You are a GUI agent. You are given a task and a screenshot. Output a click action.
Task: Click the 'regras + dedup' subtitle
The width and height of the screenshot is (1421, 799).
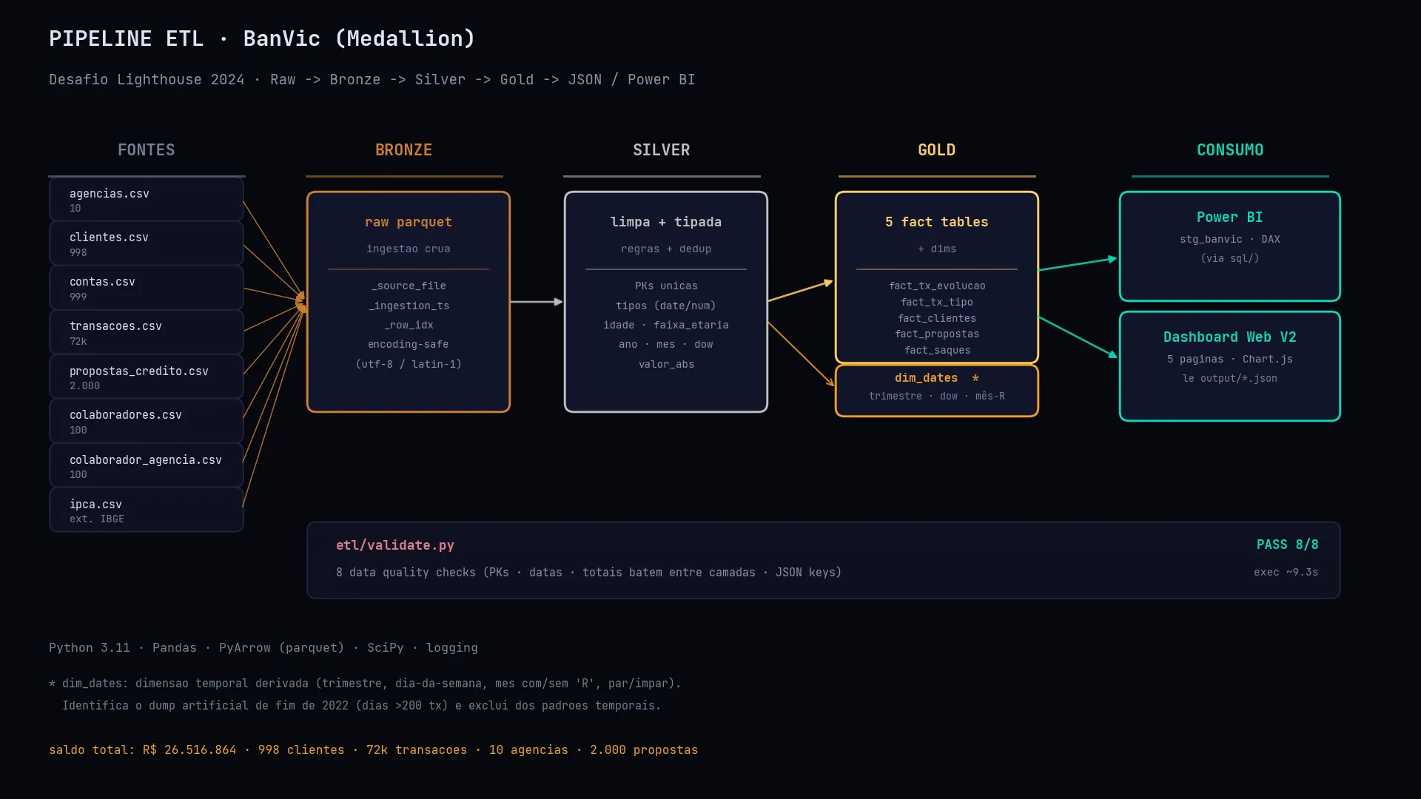(x=666, y=249)
